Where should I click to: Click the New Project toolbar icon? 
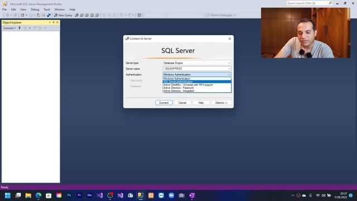22,15
